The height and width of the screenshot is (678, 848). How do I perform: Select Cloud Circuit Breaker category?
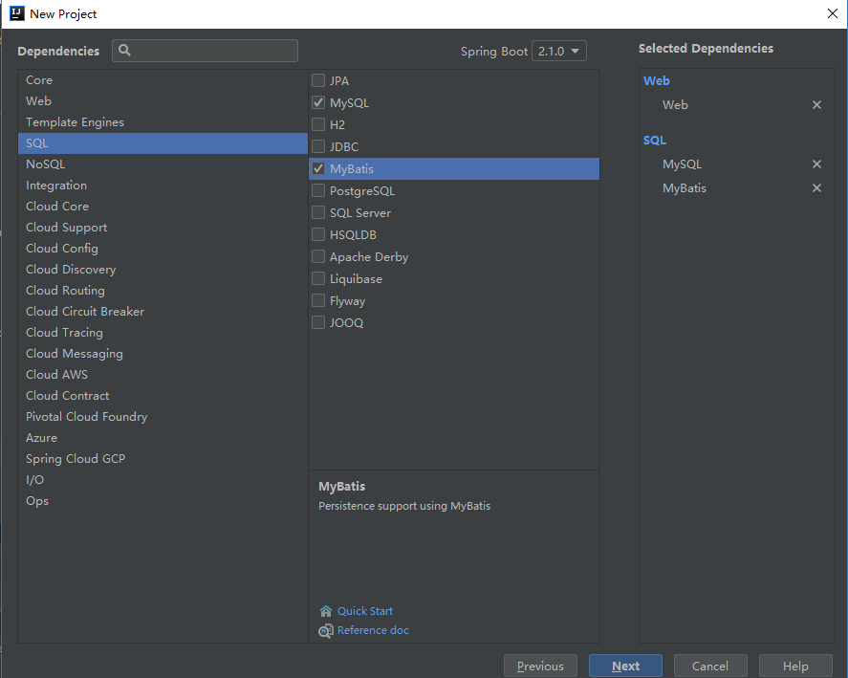(x=163, y=312)
